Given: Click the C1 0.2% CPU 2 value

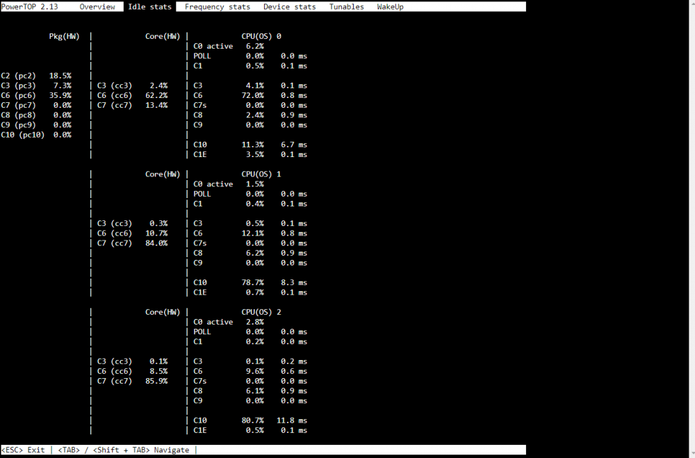Looking at the screenshot, I should coord(255,341).
